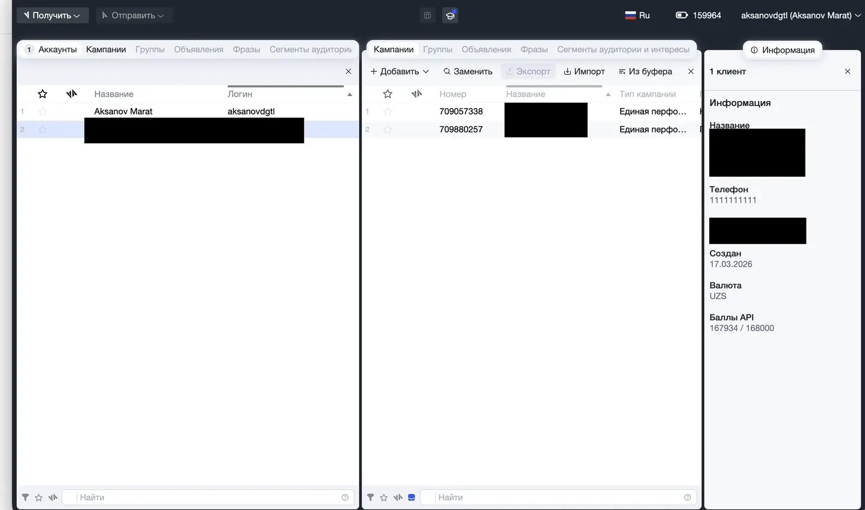
Task: Click the sync status header in accounts table
Action: coord(71,94)
